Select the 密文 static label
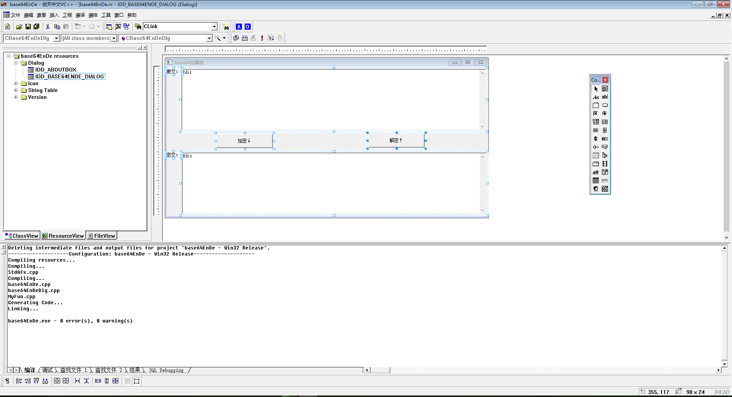This screenshot has width=732, height=397. click(x=172, y=155)
